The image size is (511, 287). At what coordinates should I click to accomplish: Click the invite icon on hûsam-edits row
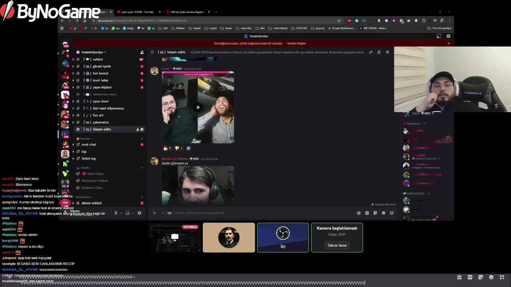coord(138,130)
